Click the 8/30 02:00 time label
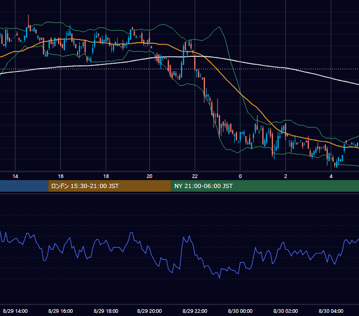Screen dimensions: 359x316 tap(286, 311)
